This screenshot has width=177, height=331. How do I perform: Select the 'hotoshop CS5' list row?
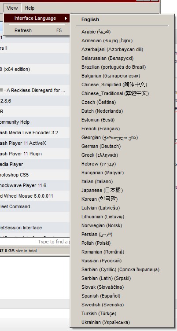pyautogui.click(x=35, y=175)
